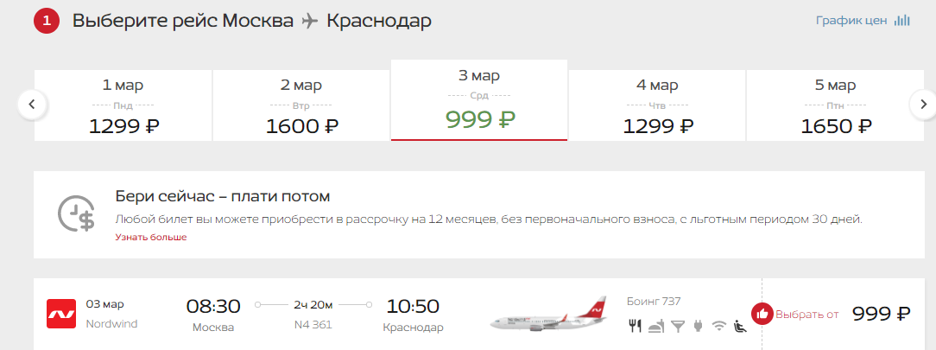Click the meal cutlery amenity icon
This screenshot has height=350, width=936.
click(635, 326)
